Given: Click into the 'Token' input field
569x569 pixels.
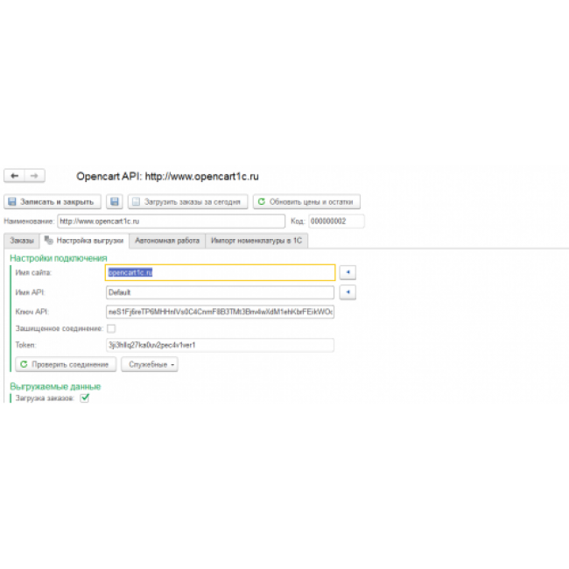Looking at the screenshot, I should pos(219,345).
